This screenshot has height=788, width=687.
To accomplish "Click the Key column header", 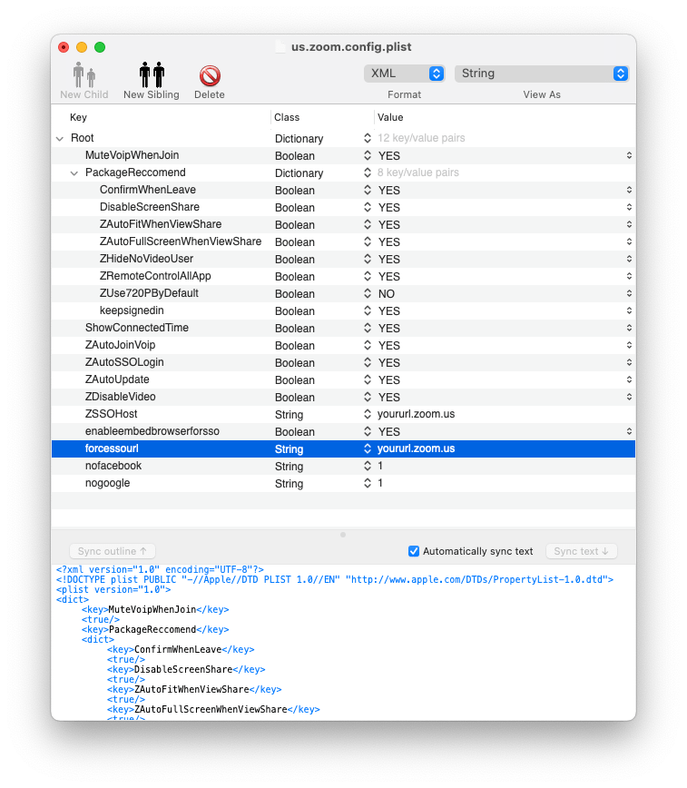I will pyautogui.click(x=79, y=117).
